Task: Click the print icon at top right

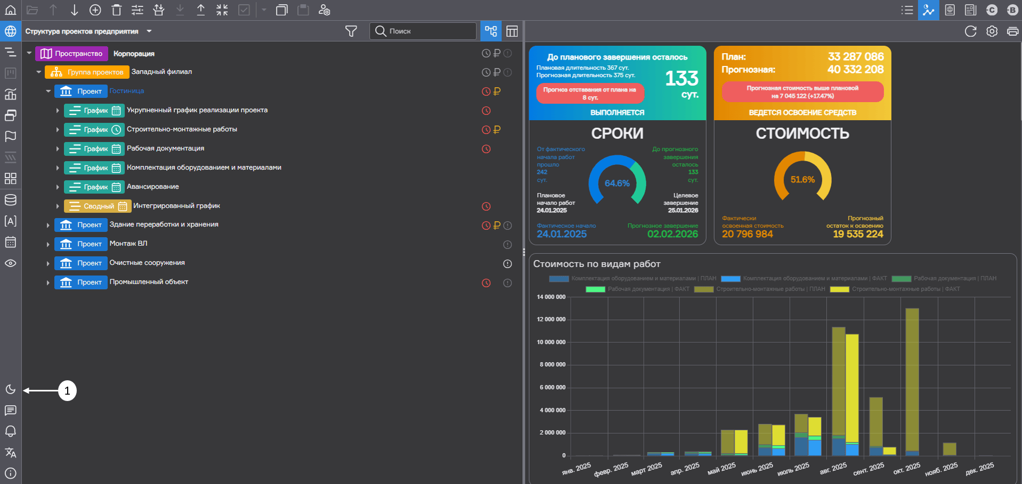Action: 1012,31
